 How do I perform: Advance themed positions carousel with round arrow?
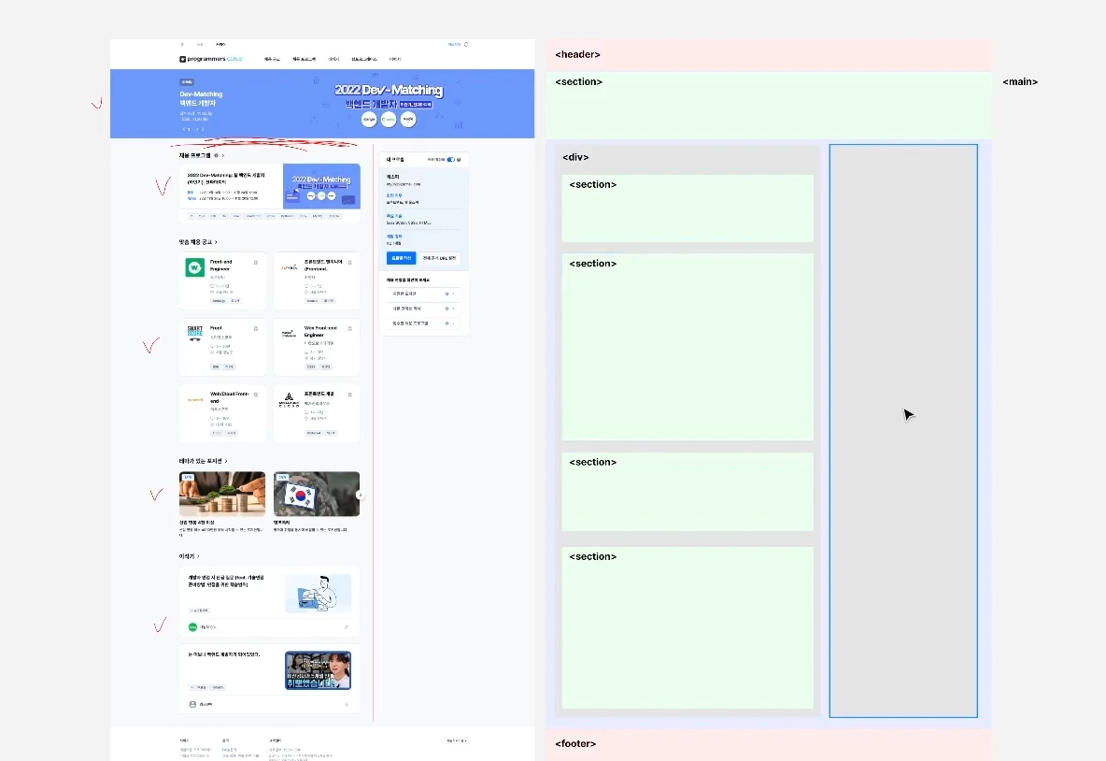(360, 495)
